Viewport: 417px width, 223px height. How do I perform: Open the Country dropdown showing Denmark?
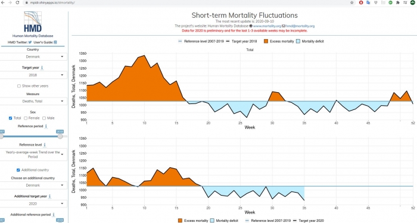point(33,56)
